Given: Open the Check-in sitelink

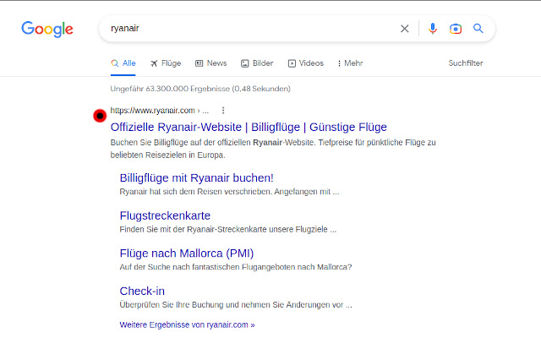Looking at the screenshot, I should pos(142,291).
